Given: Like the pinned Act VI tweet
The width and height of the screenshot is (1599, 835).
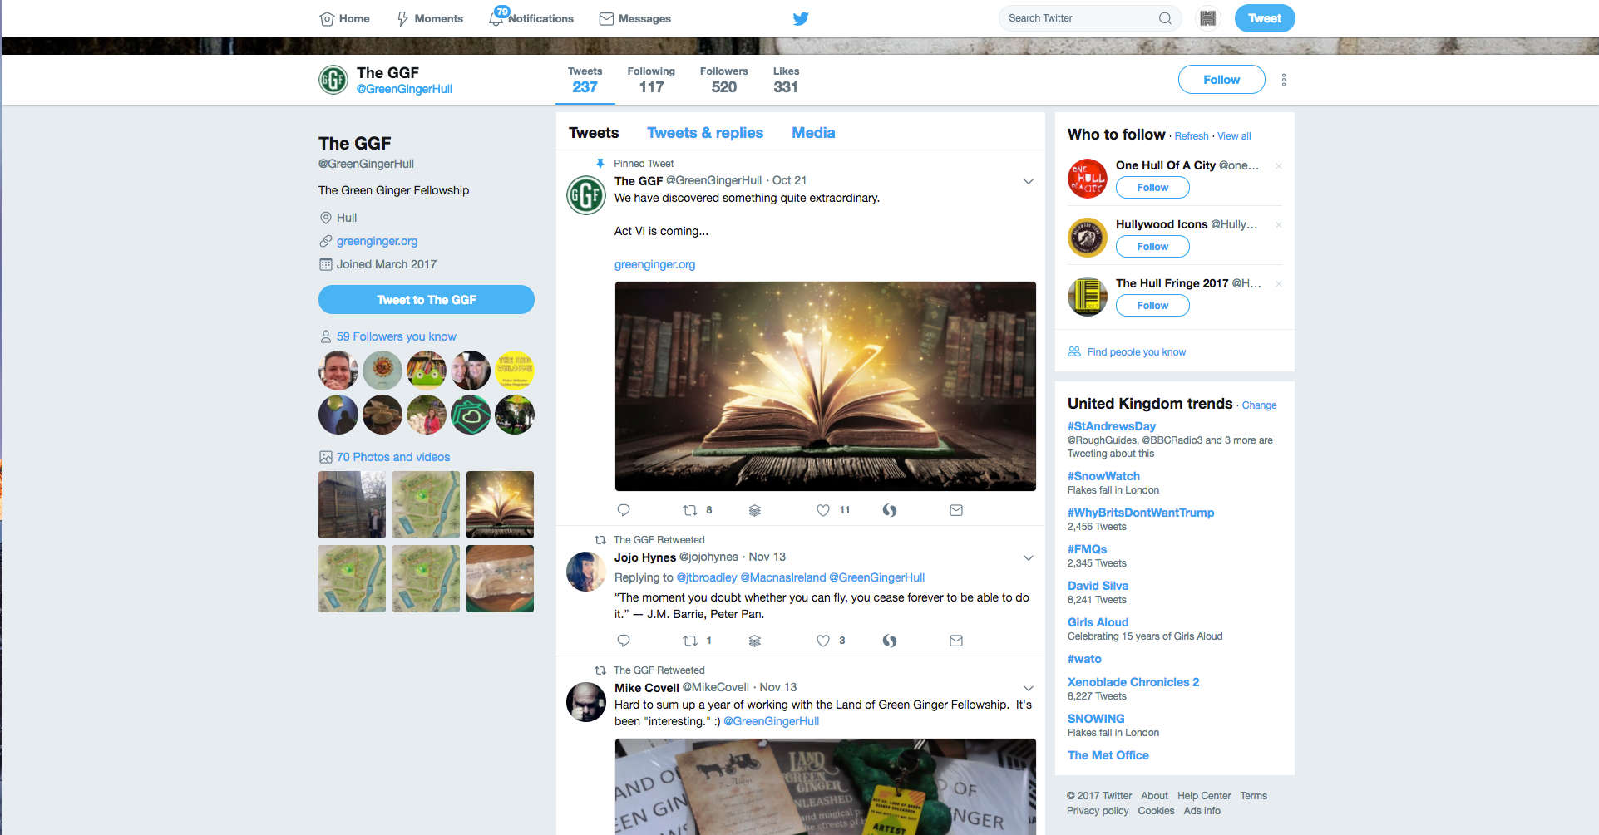Looking at the screenshot, I should click(823, 510).
